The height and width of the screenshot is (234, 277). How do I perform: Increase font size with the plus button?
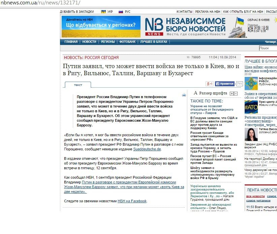pos(232,93)
